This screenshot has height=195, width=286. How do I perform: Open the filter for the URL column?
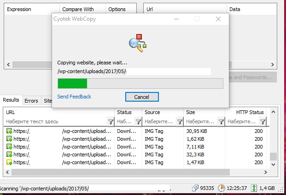click(111, 121)
